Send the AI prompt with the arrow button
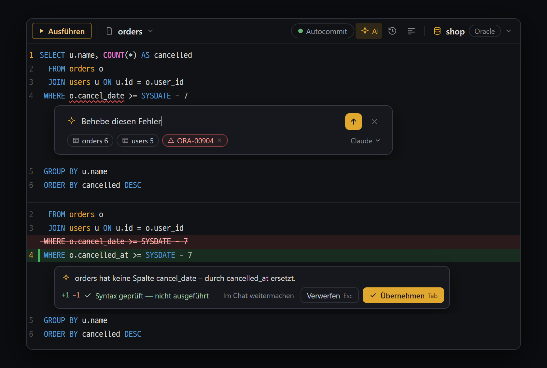The width and height of the screenshot is (547, 368). click(354, 122)
